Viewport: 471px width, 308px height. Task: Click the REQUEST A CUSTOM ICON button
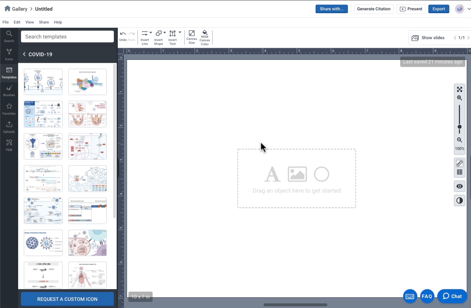67,299
